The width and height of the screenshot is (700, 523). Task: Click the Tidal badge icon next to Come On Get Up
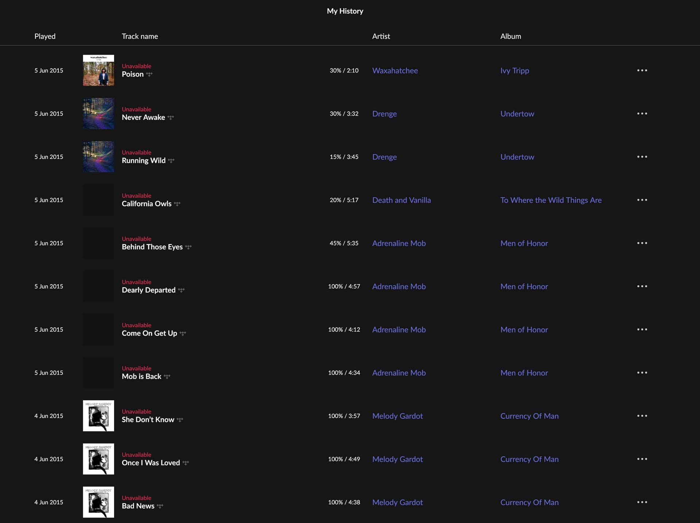(183, 333)
